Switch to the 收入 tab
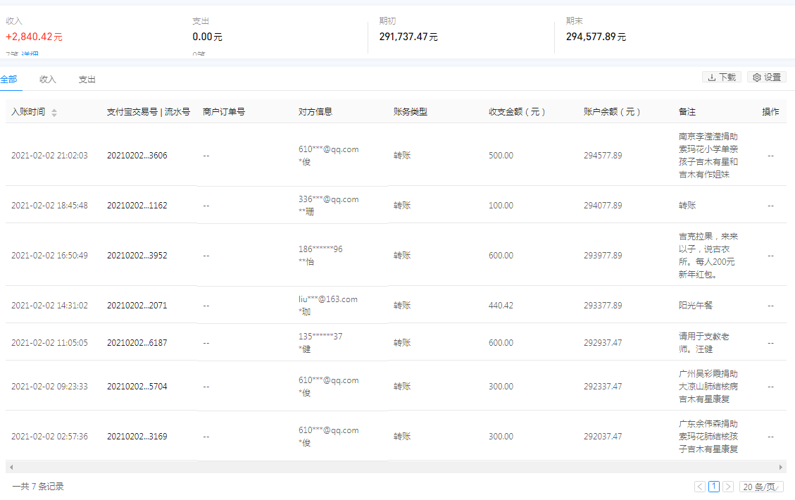The width and height of the screenshot is (795, 500). (47, 80)
